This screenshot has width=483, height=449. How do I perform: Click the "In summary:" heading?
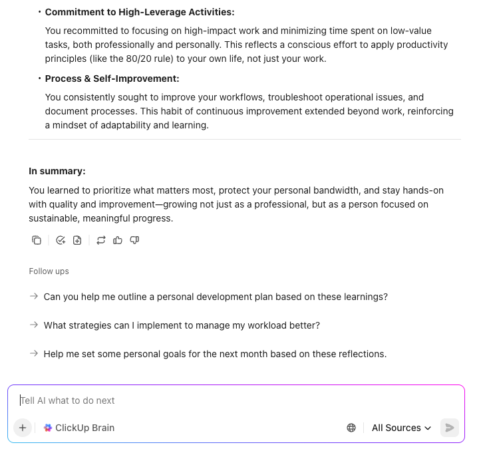57,171
